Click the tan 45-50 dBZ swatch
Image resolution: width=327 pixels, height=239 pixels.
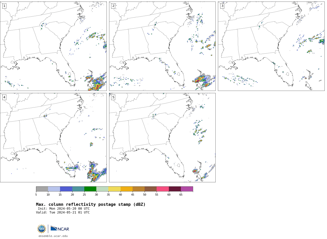(x=138, y=189)
